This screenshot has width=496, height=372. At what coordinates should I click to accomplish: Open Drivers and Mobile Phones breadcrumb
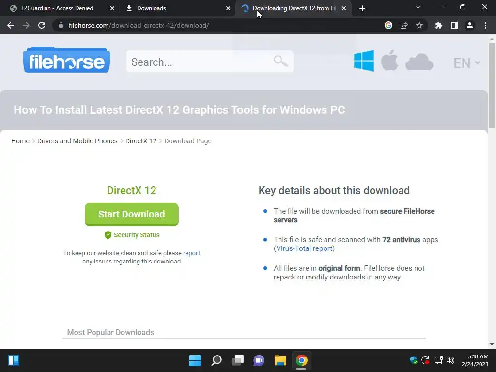click(77, 141)
